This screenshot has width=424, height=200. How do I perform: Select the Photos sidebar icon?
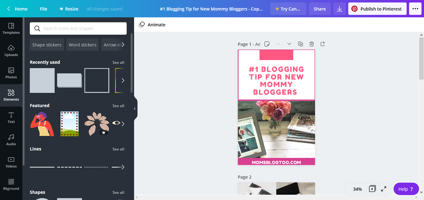point(11,73)
